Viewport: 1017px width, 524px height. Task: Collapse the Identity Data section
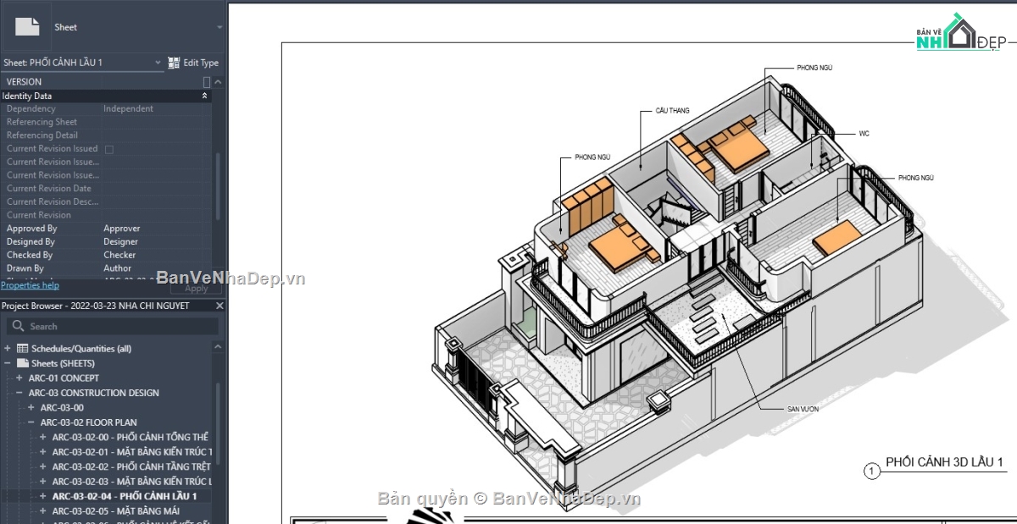point(204,97)
